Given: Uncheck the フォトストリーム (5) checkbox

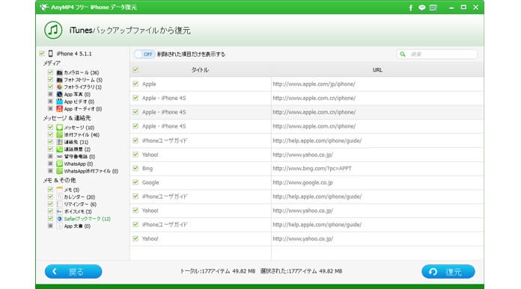Looking at the screenshot, I should tap(50, 80).
